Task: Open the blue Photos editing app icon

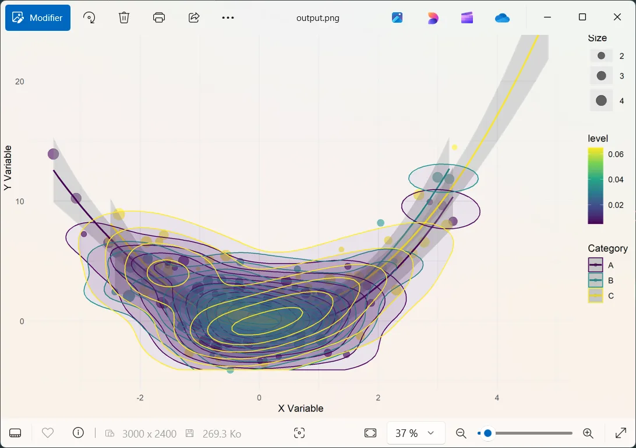Action: click(397, 18)
